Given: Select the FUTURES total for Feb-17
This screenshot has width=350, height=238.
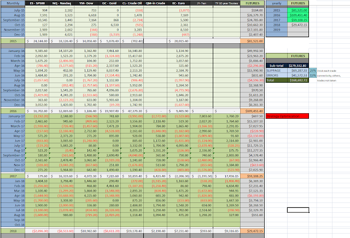Looking at the screenshot, I should pyautogui.click(x=252, y=121).
